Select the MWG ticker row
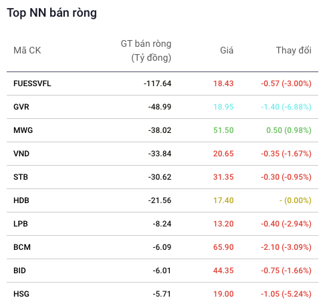This screenshot has width=323, height=306. [163, 130]
